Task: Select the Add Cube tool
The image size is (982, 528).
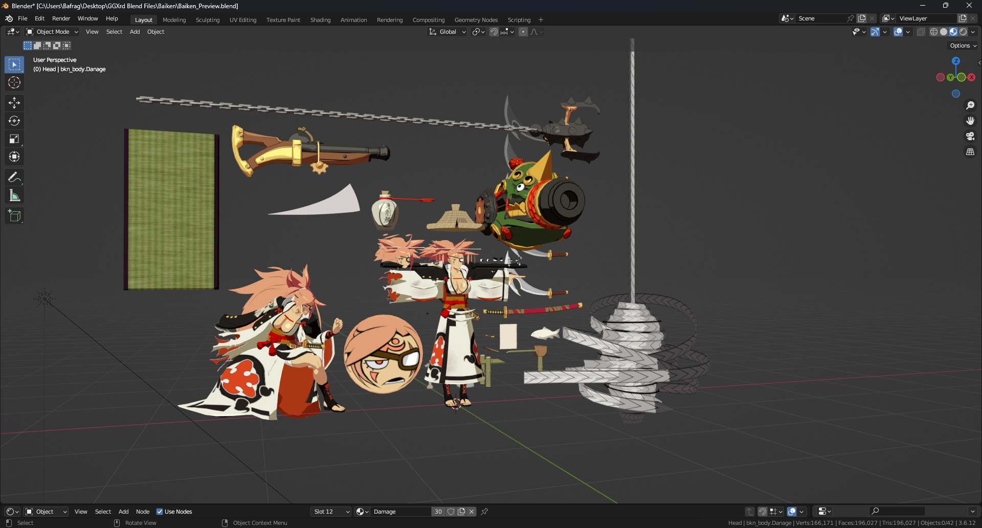Action: (x=14, y=215)
